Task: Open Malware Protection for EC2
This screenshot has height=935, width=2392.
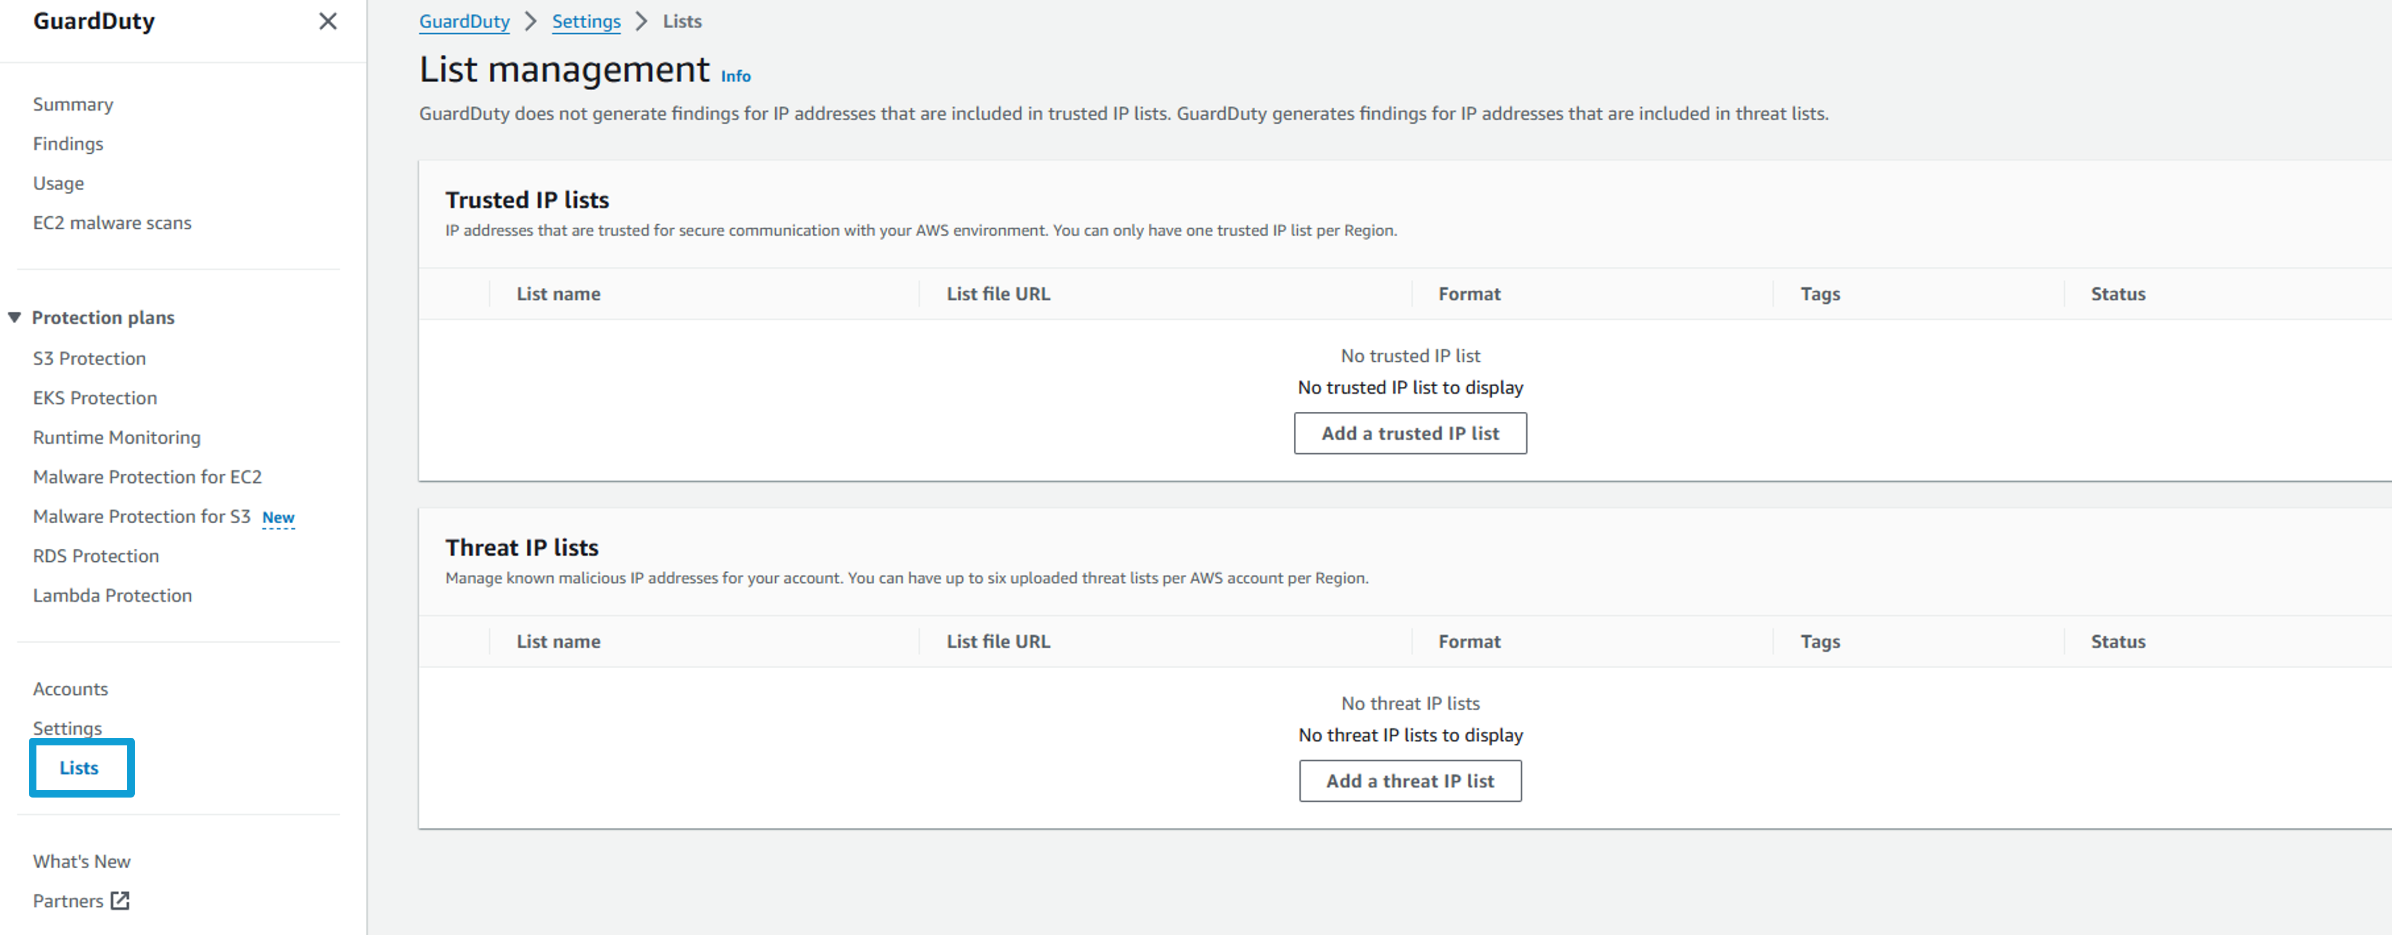Action: tap(148, 477)
